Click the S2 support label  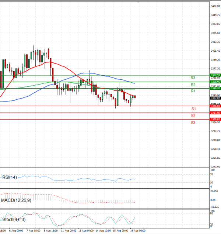point(193,116)
